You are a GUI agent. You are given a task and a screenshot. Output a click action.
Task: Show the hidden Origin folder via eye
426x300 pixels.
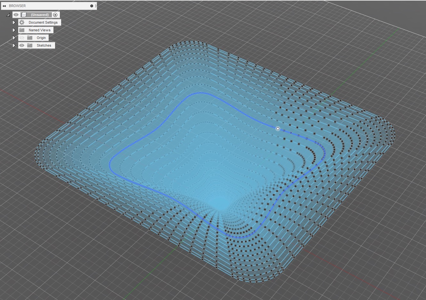(22, 38)
